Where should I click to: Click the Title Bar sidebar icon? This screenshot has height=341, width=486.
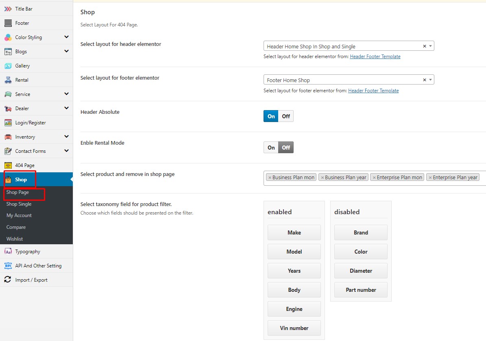click(8, 9)
